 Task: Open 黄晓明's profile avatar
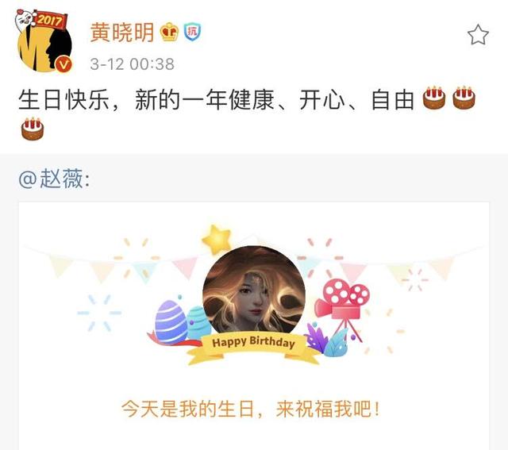[x=44, y=45]
